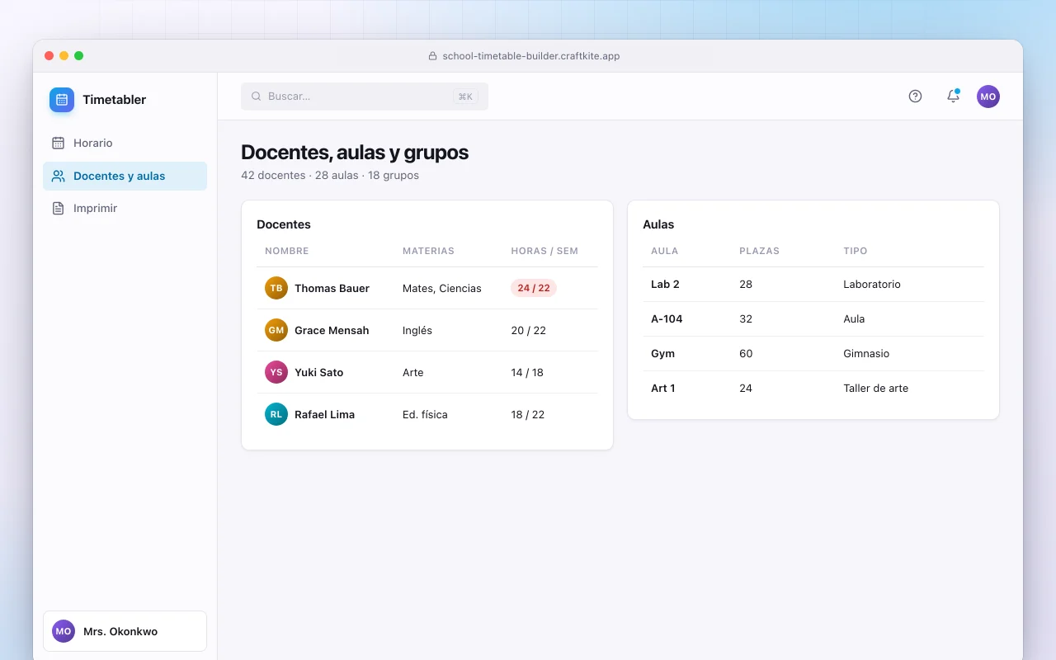Click the search magnifier icon
This screenshot has width=1056, height=660.
tap(257, 97)
